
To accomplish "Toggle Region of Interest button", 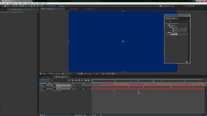I will click(79, 74).
